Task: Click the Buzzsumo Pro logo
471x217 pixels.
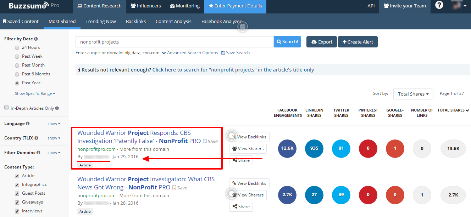Action: [34, 6]
